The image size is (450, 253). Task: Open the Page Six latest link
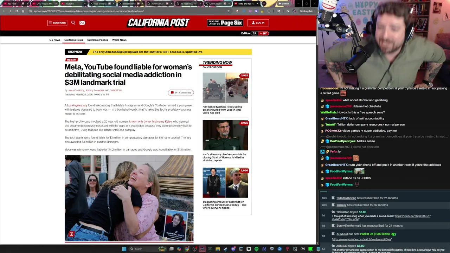(x=225, y=23)
